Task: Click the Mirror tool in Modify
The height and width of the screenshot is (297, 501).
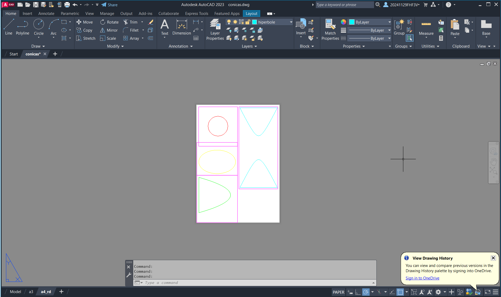Action: pos(109,30)
